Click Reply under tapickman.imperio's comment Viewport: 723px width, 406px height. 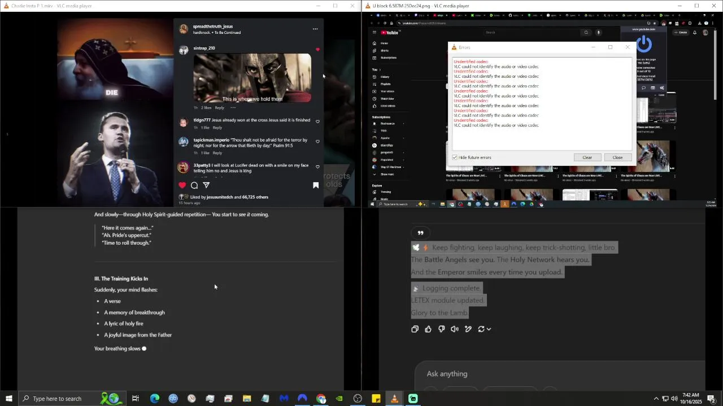(217, 153)
